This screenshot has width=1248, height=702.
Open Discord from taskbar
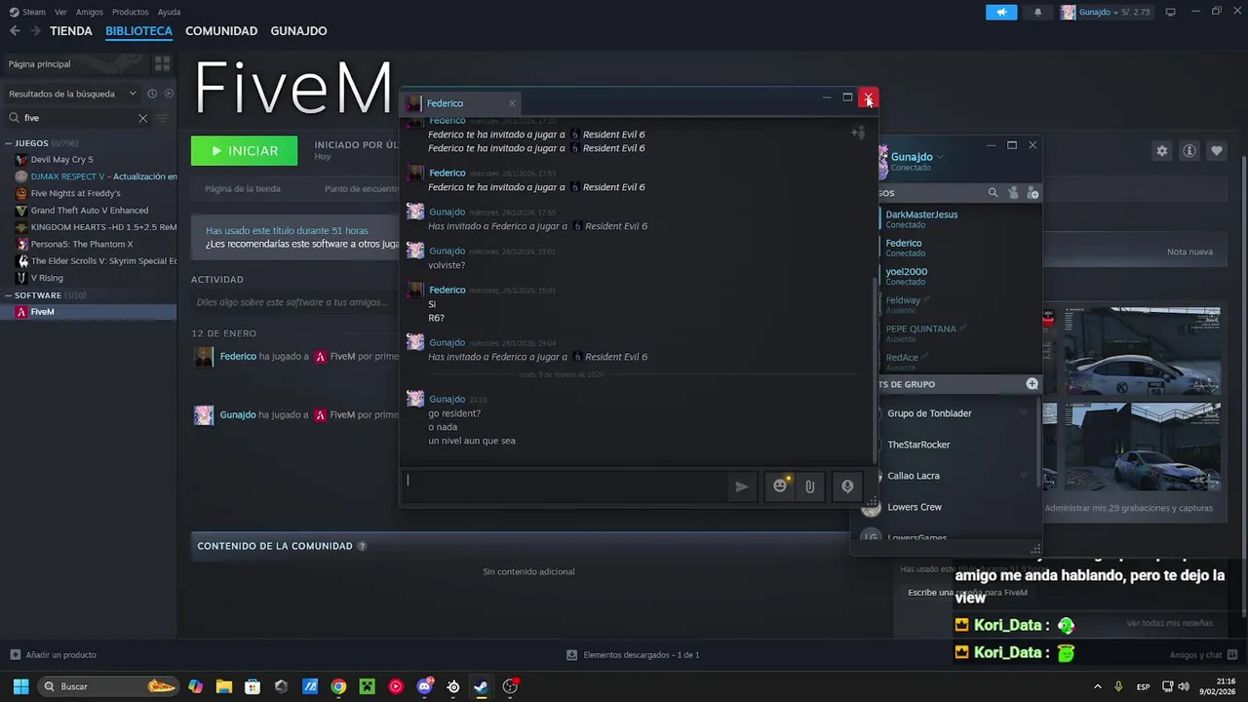pyautogui.click(x=424, y=686)
